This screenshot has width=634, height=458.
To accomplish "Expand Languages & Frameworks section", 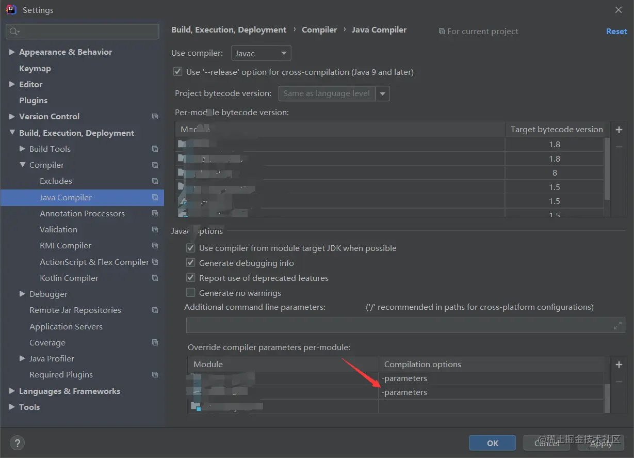I will (12, 391).
